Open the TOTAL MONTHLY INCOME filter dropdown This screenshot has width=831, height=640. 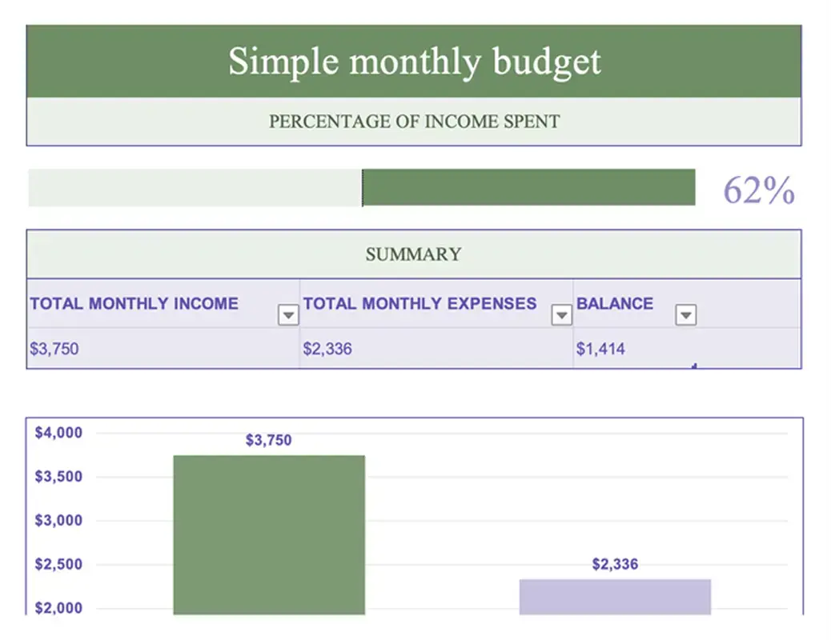287,314
